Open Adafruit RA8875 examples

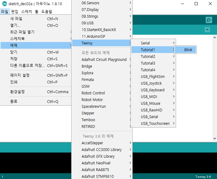coord(102,170)
